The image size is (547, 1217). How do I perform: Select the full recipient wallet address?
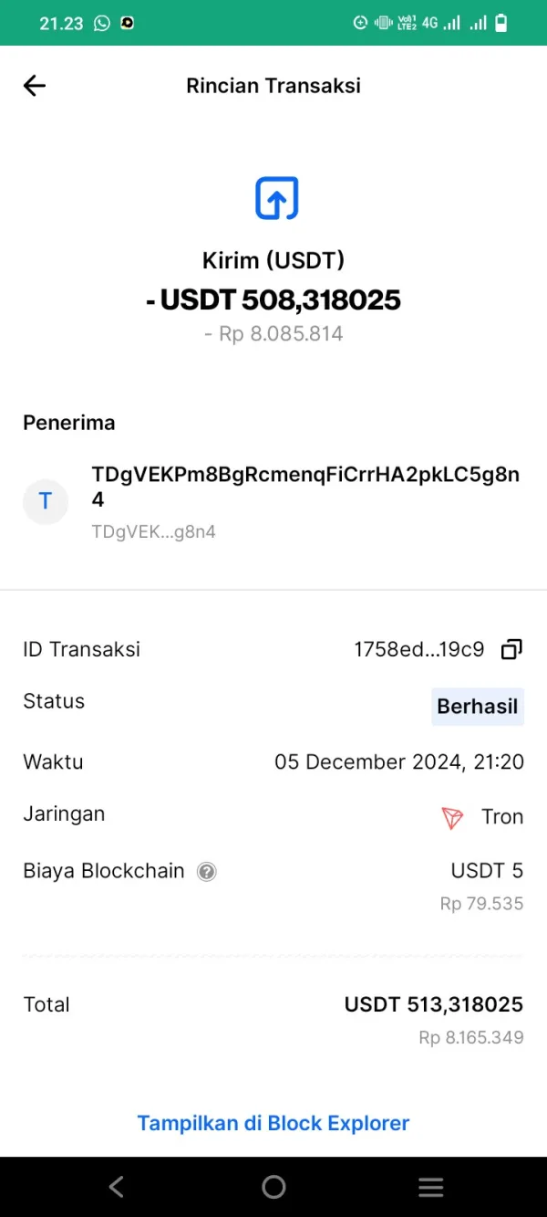305,486
